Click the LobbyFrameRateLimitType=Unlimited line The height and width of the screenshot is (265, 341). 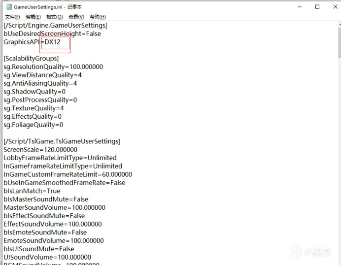click(60, 158)
